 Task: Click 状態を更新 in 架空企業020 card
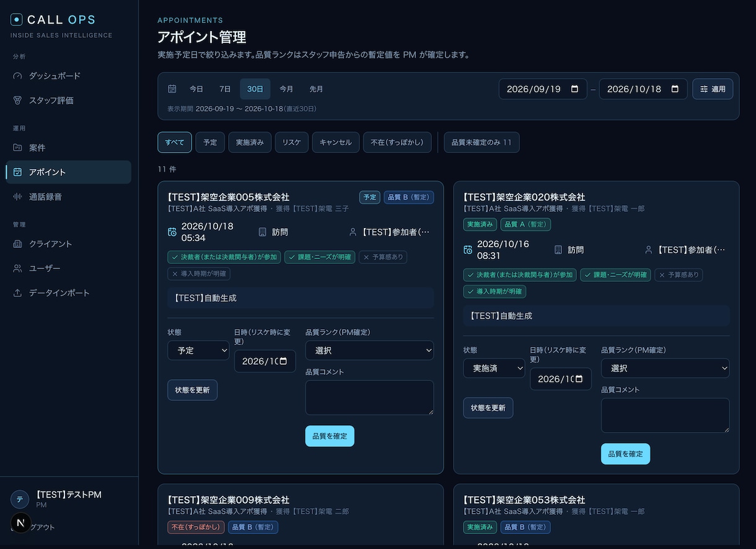click(x=488, y=408)
